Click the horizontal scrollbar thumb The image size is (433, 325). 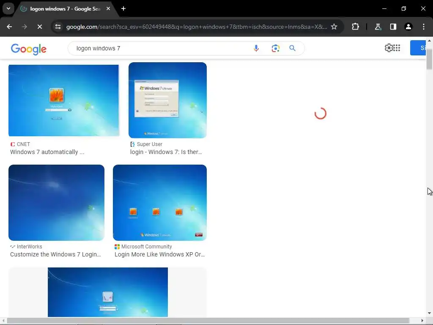point(208,321)
